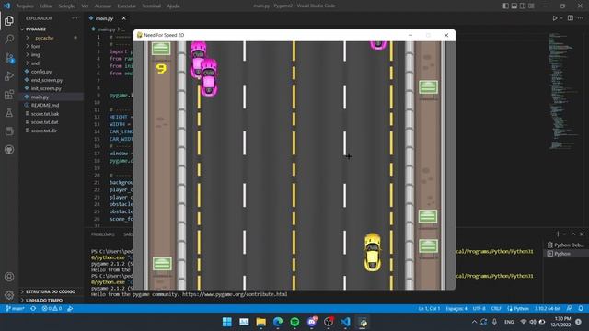This screenshot has width=589, height=331.
Task: Maximize the terminal panel size
Action: pyautogui.click(x=573, y=234)
